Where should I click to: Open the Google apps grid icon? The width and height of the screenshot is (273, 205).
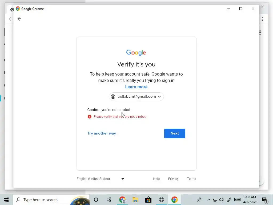tap(260, 33)
